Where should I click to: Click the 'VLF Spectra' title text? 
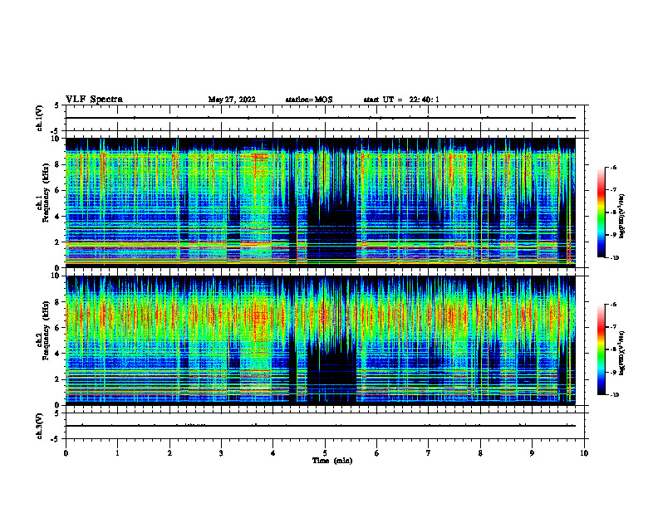[94, 100]
